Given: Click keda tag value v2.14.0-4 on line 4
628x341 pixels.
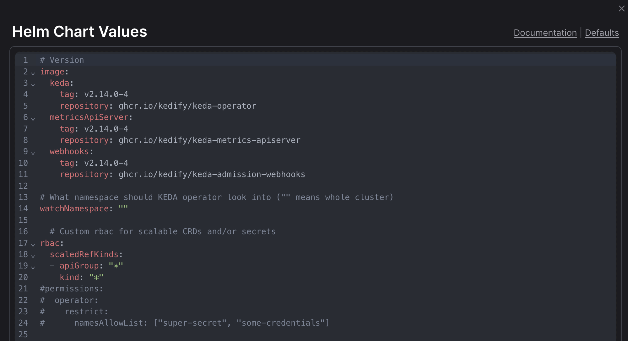Looking at the screenshot, I should pyautogui.click(x=106, y=94).
